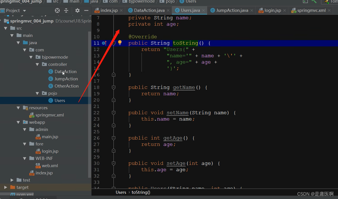
Task: Click the green build hammer icon
Action: (314, 1)
